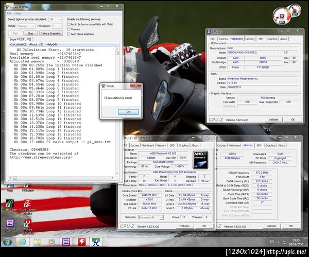Switch to CPU tab in Mainboard CPU-Z window
The height and width of the screenshot is (257, 309).
tap(213, 39)
